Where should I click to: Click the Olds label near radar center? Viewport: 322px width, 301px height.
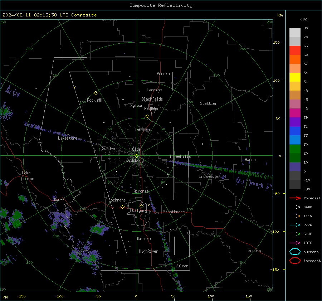coord(136,149)
